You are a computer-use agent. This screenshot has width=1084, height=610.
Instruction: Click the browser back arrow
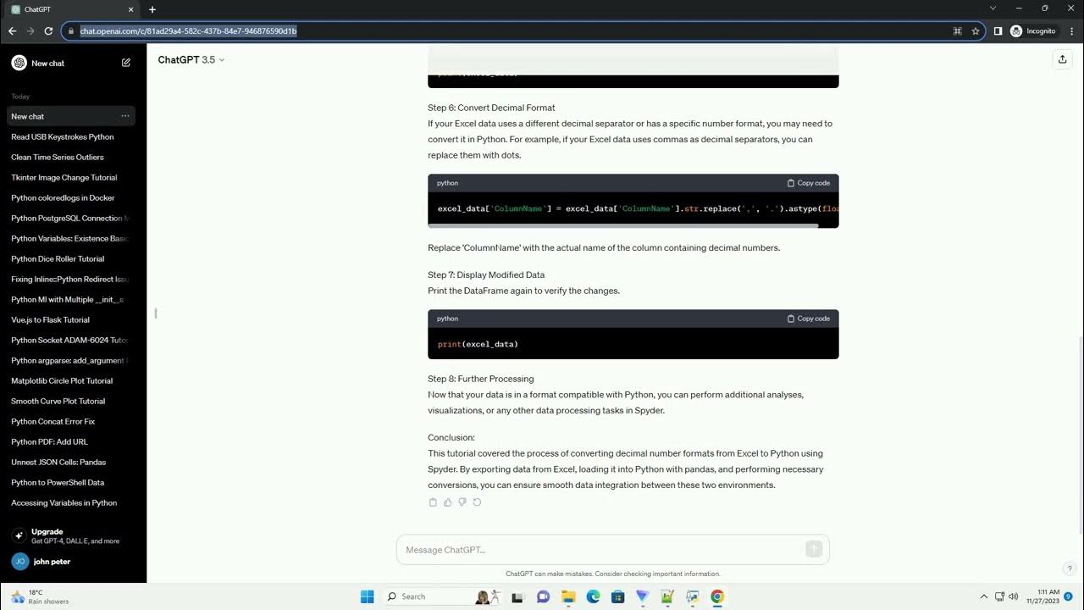[12, 30]
